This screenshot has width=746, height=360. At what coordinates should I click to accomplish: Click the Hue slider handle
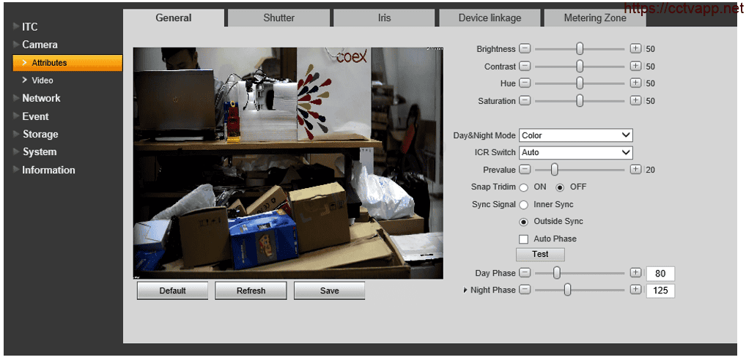point(580,84)
